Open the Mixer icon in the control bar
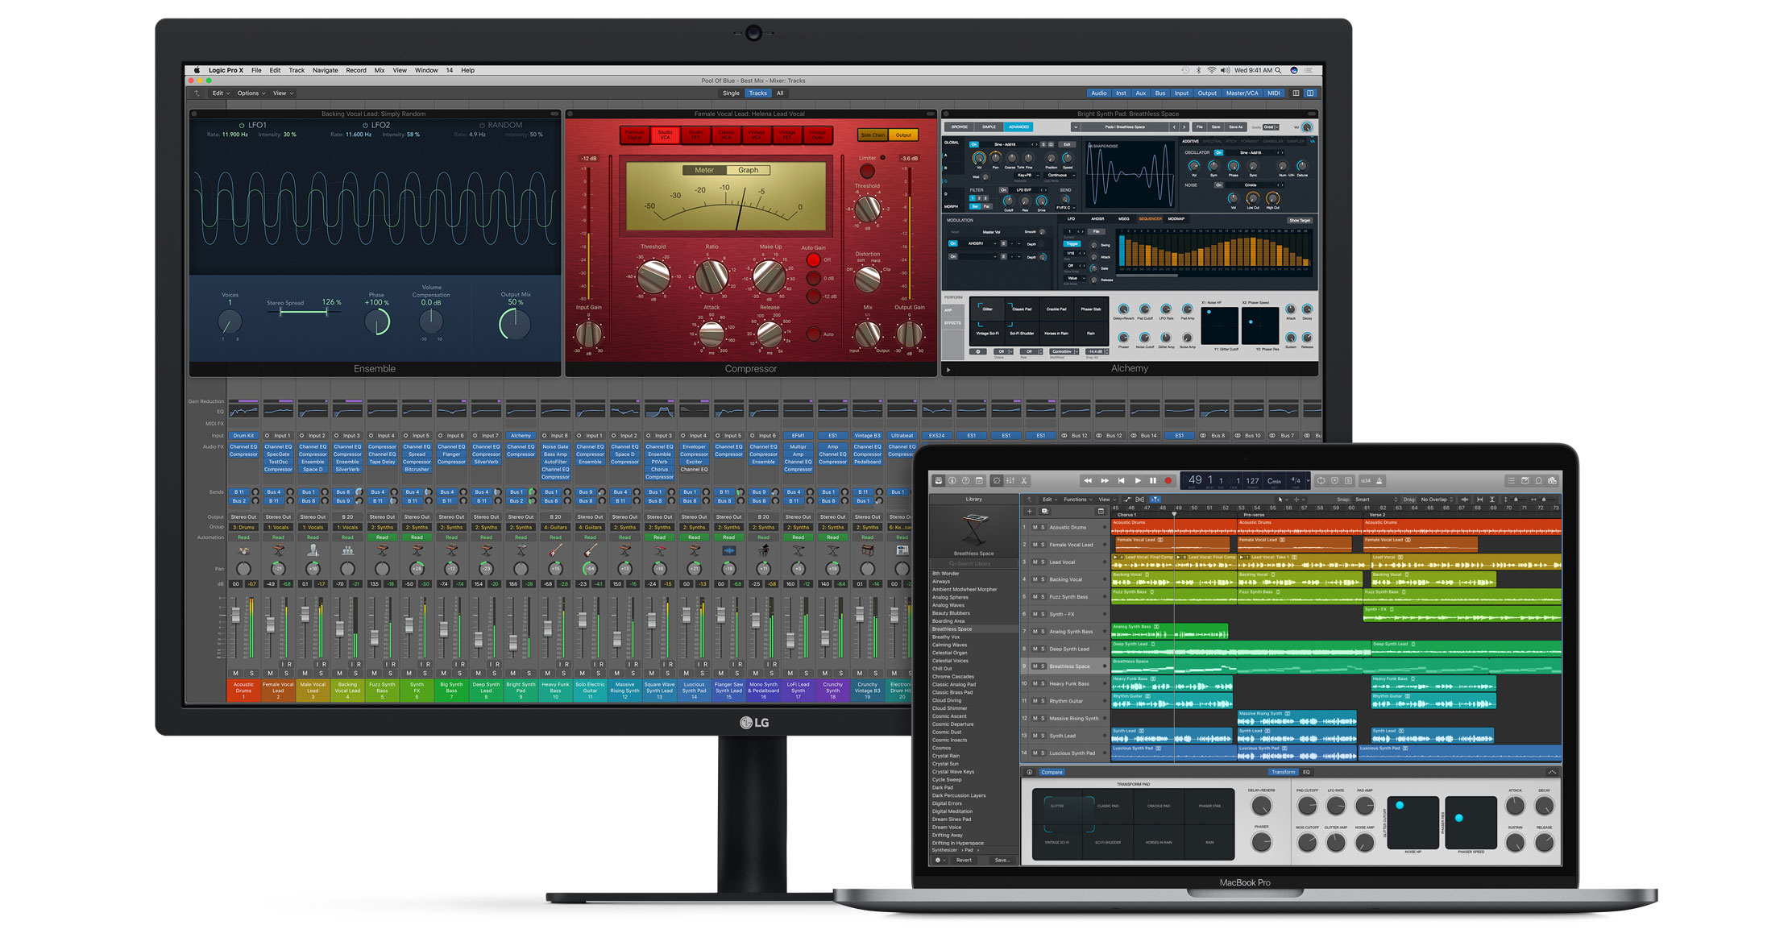This screenshot has width=1788, height=950. [1010, 481]
